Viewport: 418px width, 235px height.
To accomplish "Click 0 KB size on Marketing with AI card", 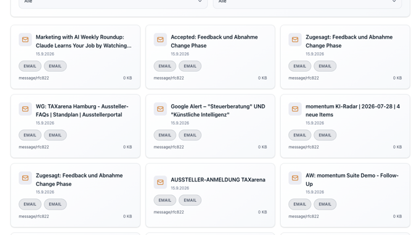I will click(128, 78).
